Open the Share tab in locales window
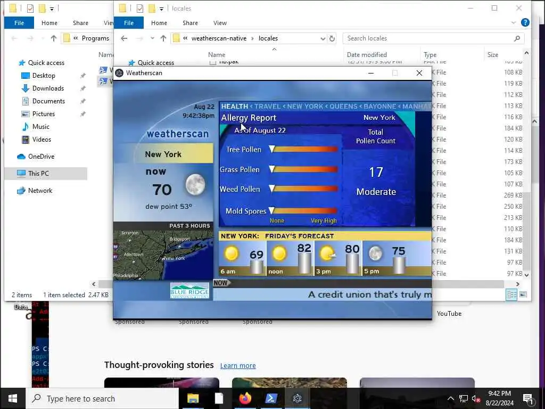Image resolution: width=545 pixels, height=409 pixels. [190, 23]
